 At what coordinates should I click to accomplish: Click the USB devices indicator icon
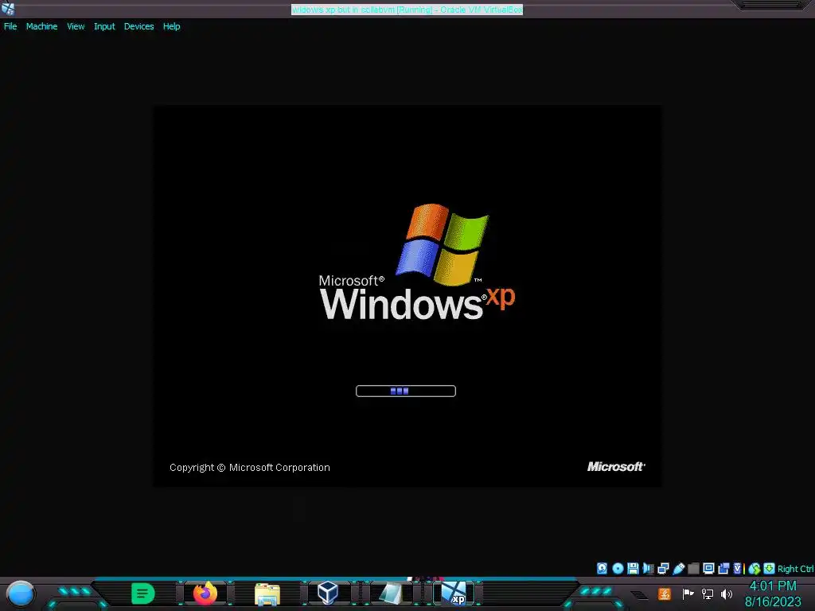[678, 568]
